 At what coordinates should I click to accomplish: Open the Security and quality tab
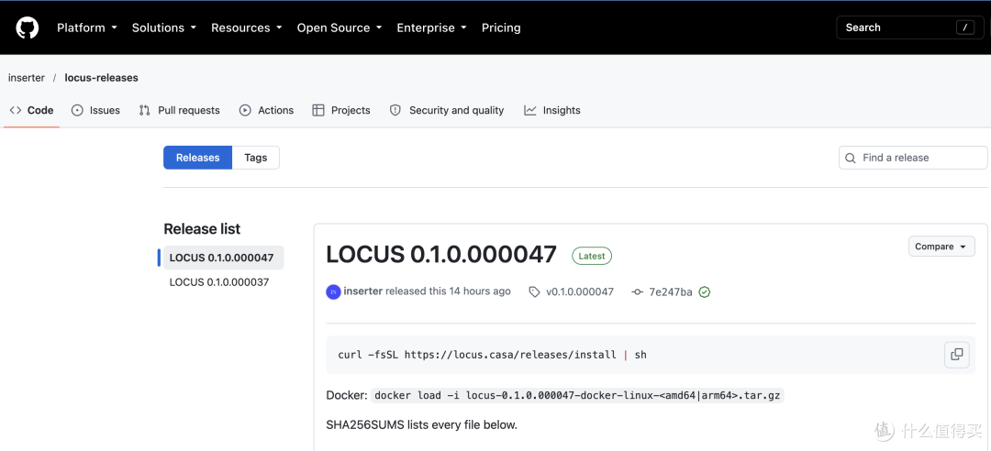point(447,110)
